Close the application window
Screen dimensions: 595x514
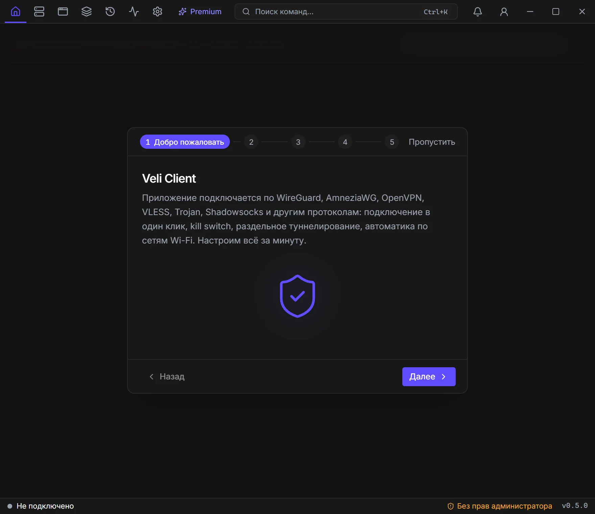(582, 11)
